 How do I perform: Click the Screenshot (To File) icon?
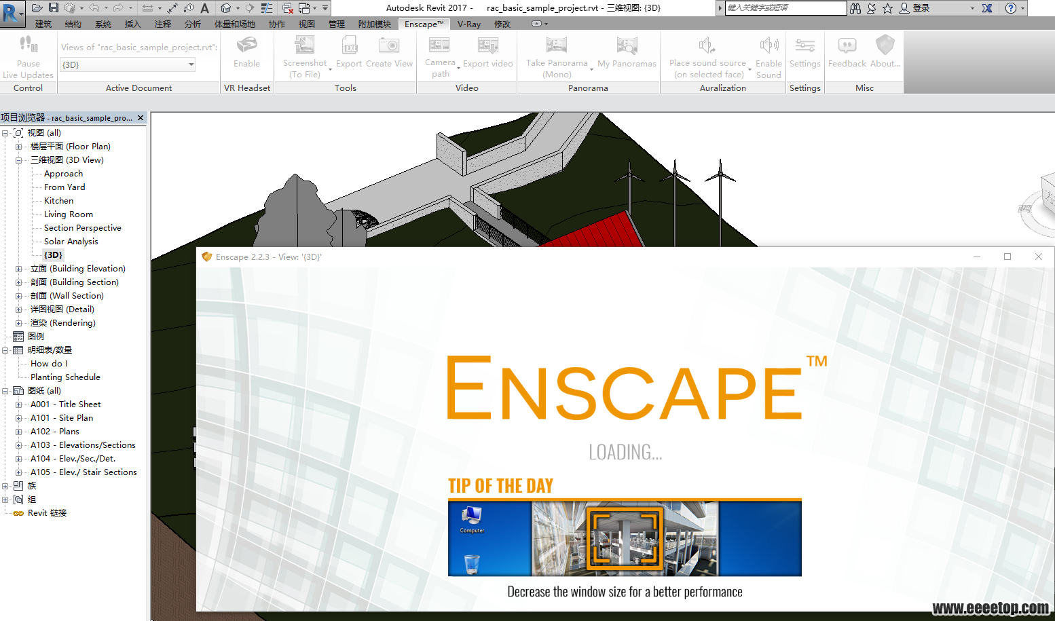tap(304, 45)
